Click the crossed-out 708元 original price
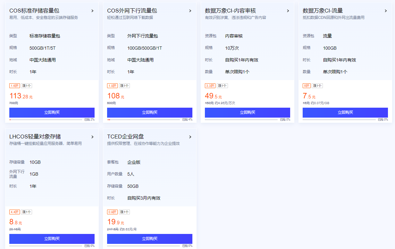The width and height of the screenshot is (395, 249). 14,103
